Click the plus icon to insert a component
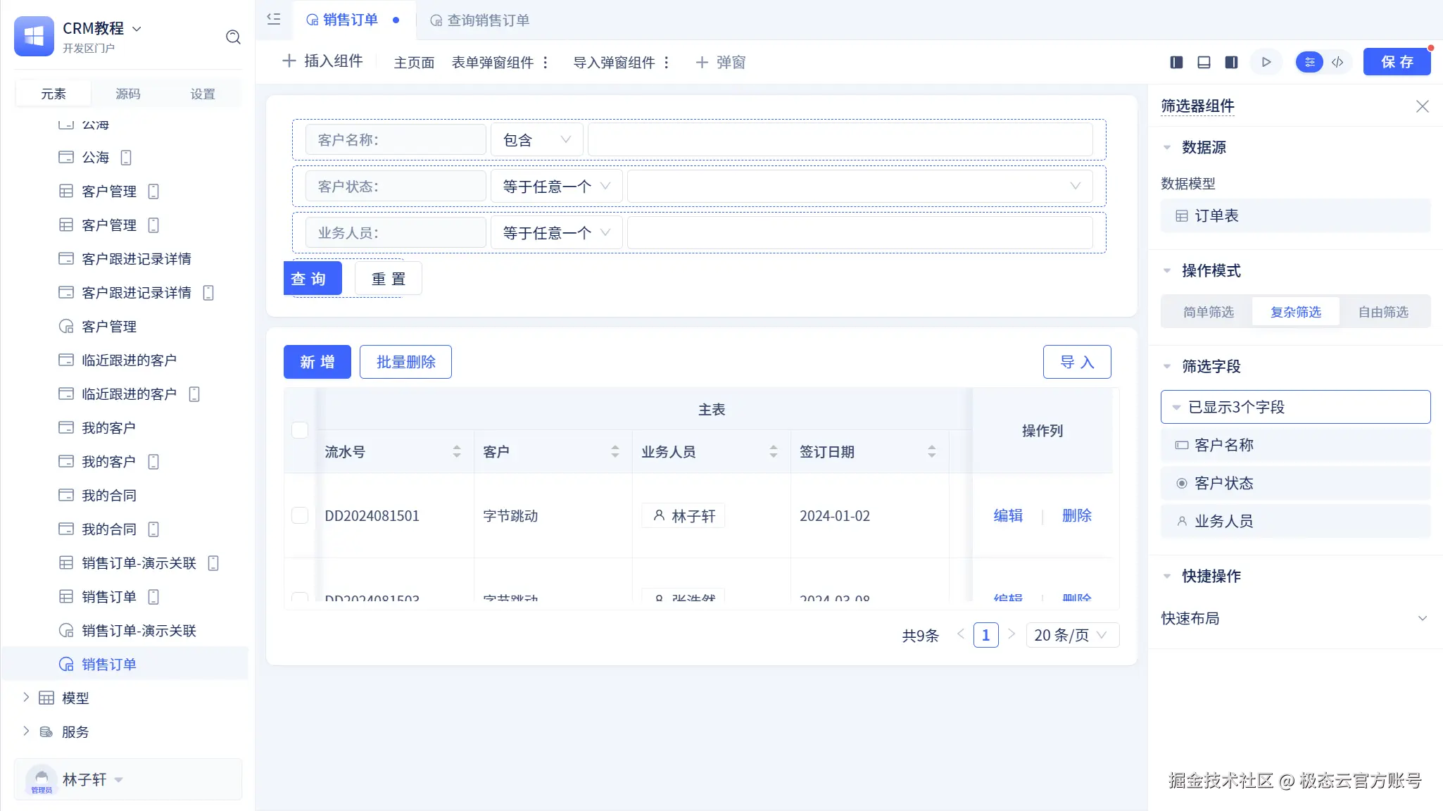The width and height of the screenshot is (1443, 811). (x=289, y=61)
